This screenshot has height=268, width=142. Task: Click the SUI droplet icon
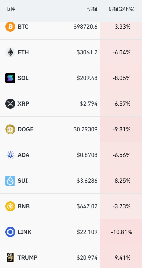(10, 181)
